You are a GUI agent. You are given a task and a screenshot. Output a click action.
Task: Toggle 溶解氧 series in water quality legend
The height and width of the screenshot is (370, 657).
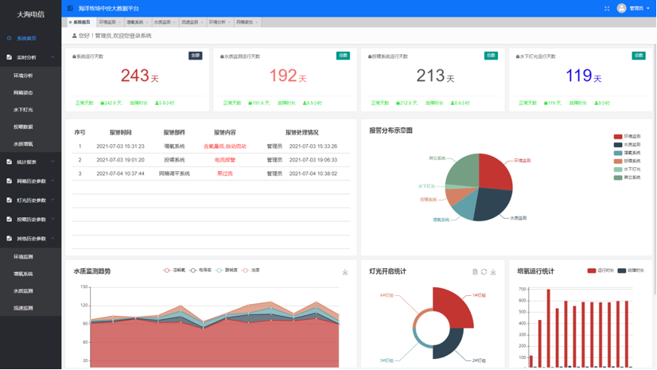tap(175, 271)
